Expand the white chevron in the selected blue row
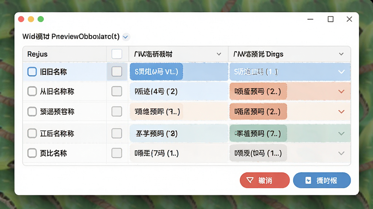Viewport: 373px width, 209px height. [341, 72]
